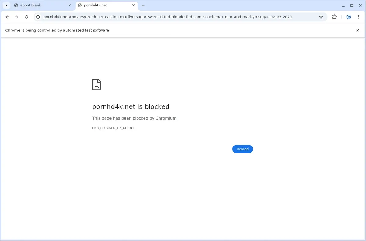Close the Chrome window
The width and height of the screenshot is (366, 241).
[360, 5]
